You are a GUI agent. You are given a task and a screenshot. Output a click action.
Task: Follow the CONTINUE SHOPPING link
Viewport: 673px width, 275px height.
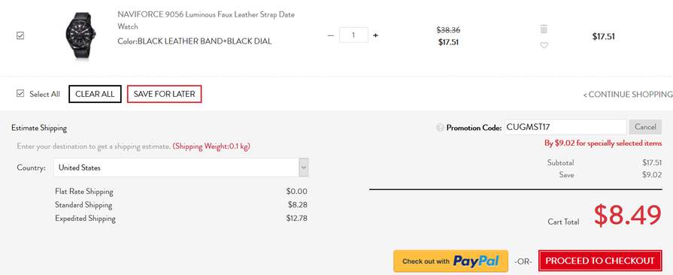[627, 95]
